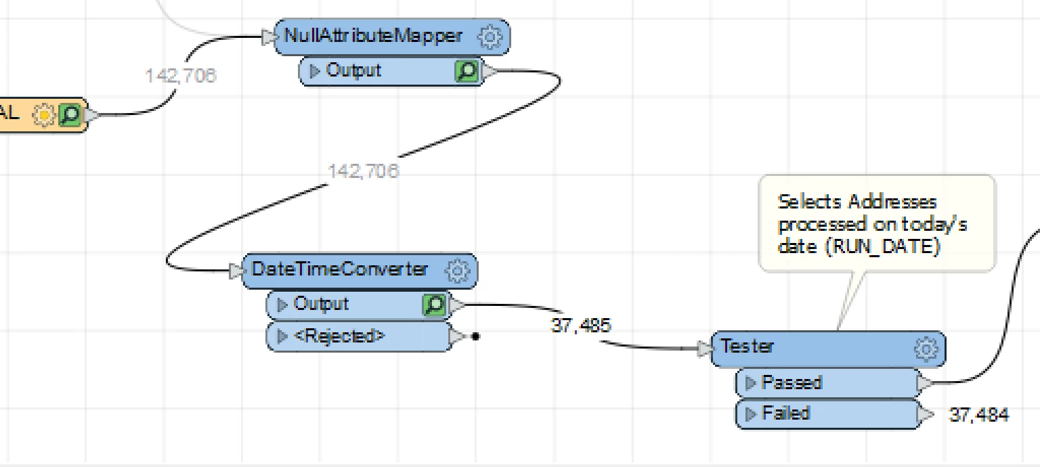Select the Failed port label on Tester
The image size is (1040, 467).
pyautogui.click(x=786, y=414)
